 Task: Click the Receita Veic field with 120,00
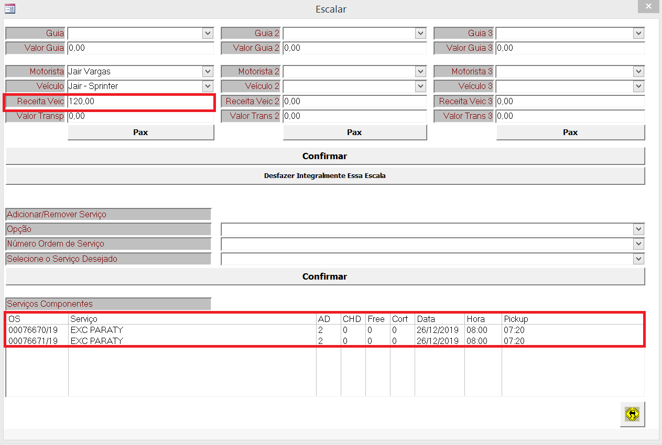click(x=140, y=102)
